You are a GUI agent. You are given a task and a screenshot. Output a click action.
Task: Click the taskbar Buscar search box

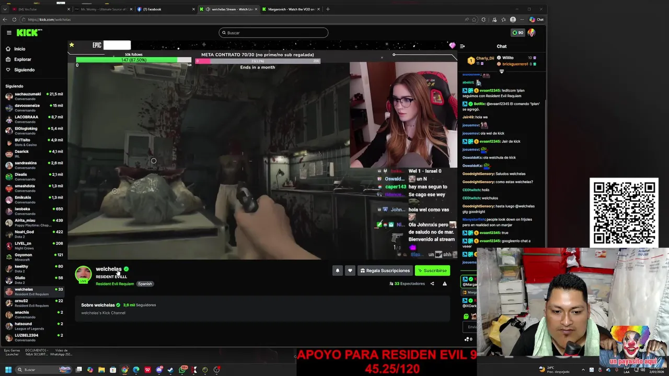point(43,370)
